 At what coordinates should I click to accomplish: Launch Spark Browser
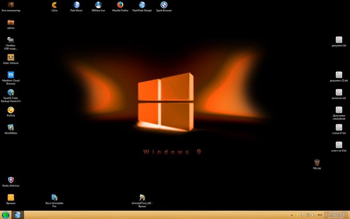coord(164,6)
